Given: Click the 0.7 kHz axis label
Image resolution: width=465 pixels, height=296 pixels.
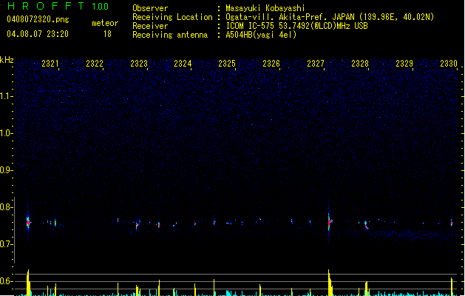Looking at the screenshot, I should 6,244.
